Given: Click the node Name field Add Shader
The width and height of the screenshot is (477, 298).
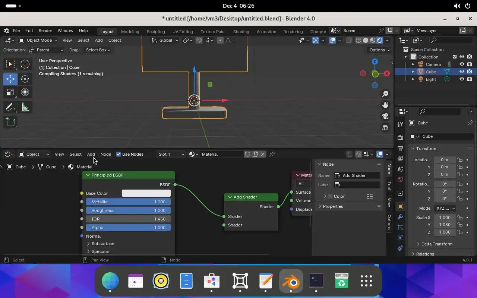Looking at the screenshot, I should [x=357, y=175].
